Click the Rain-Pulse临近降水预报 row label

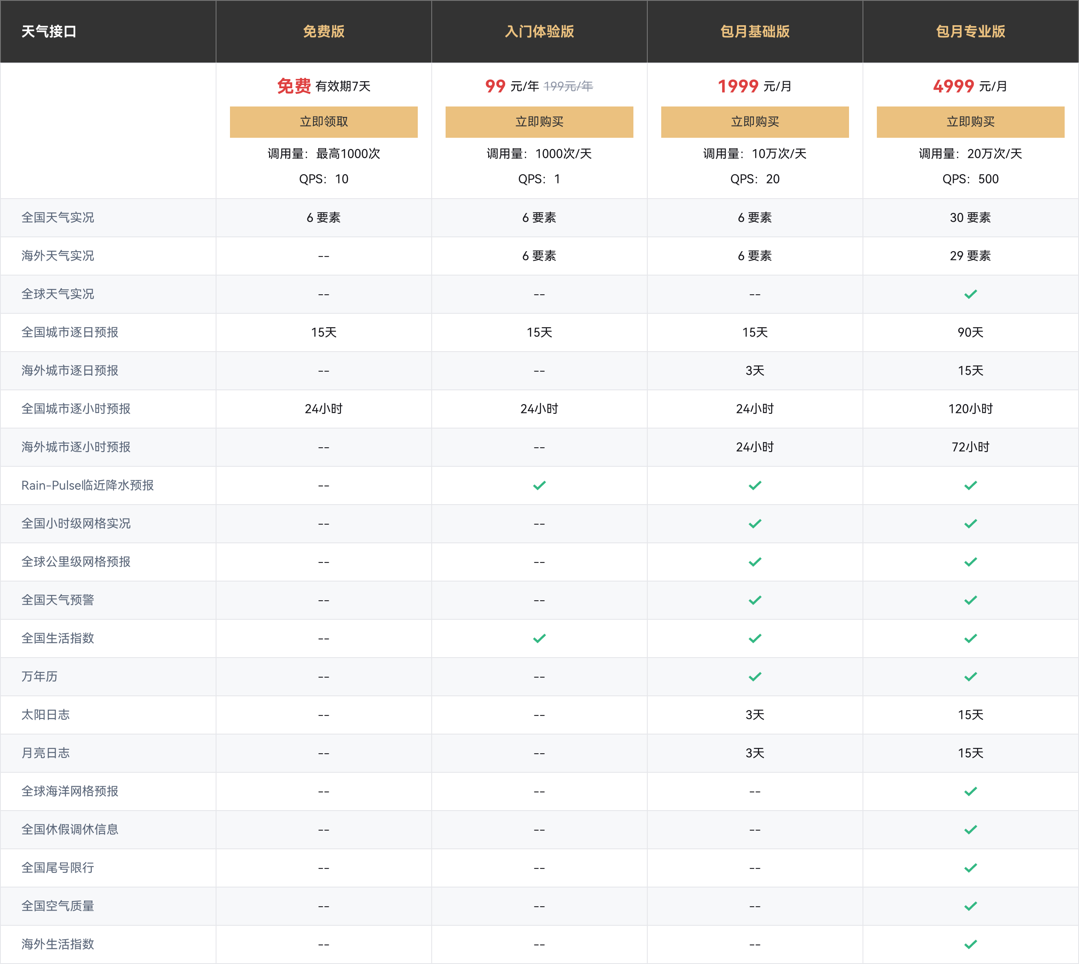[x=87, y=485]
